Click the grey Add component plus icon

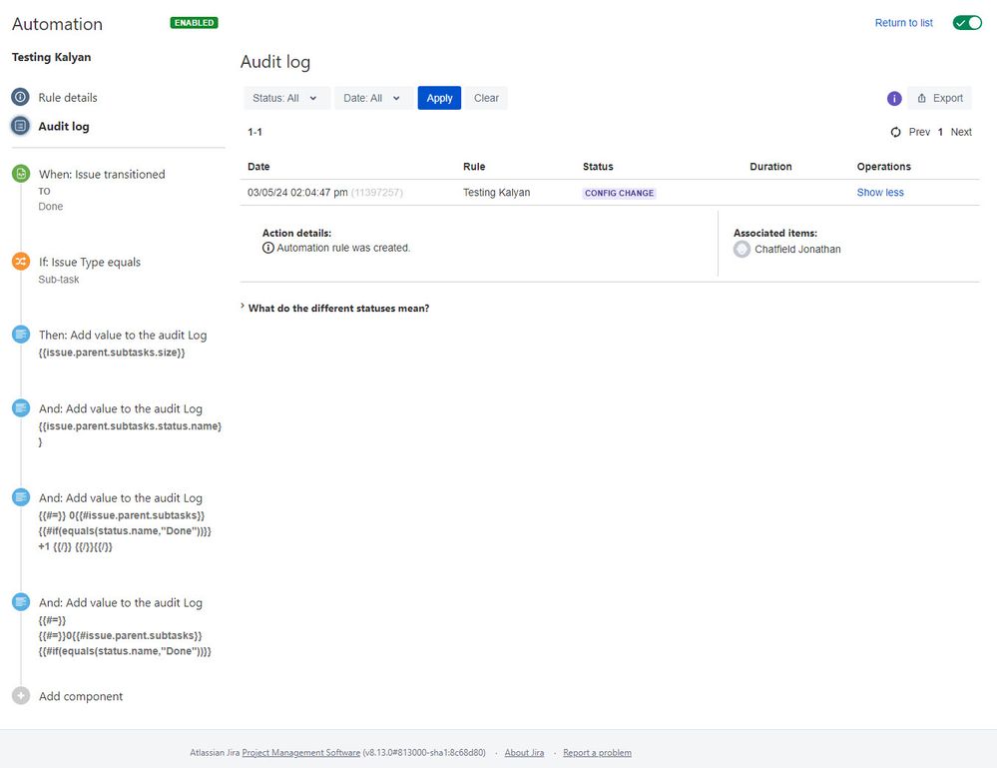(21, 695)
